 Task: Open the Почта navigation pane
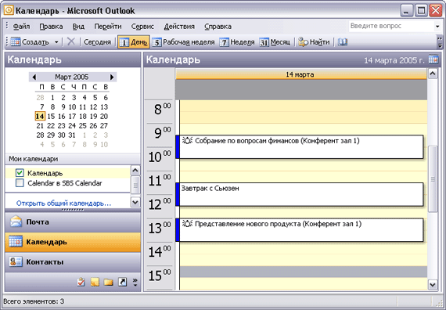coord(73,222)
